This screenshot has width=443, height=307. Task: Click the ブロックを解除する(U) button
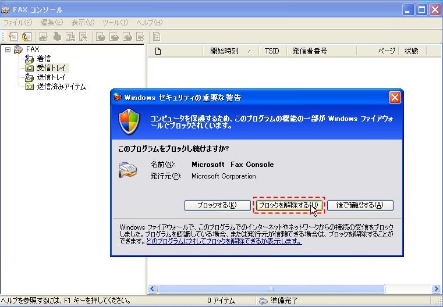(x=289, y=205)
